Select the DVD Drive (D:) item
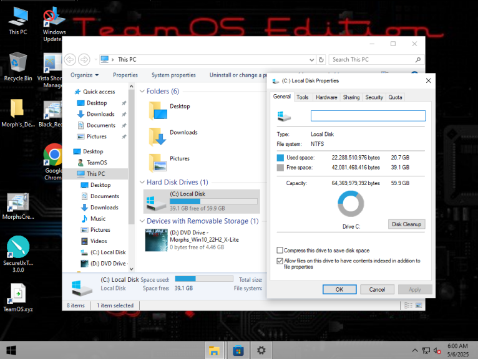 192,240
